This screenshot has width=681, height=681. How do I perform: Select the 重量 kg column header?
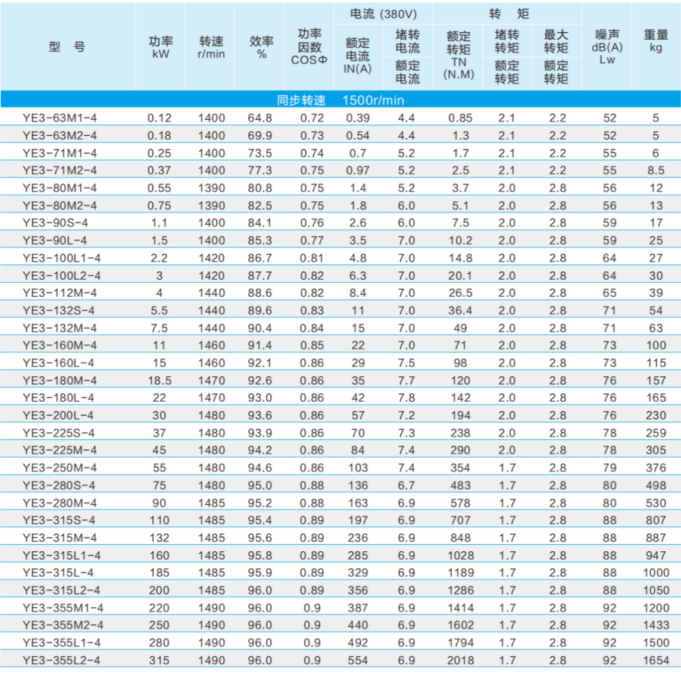point(655,41)
